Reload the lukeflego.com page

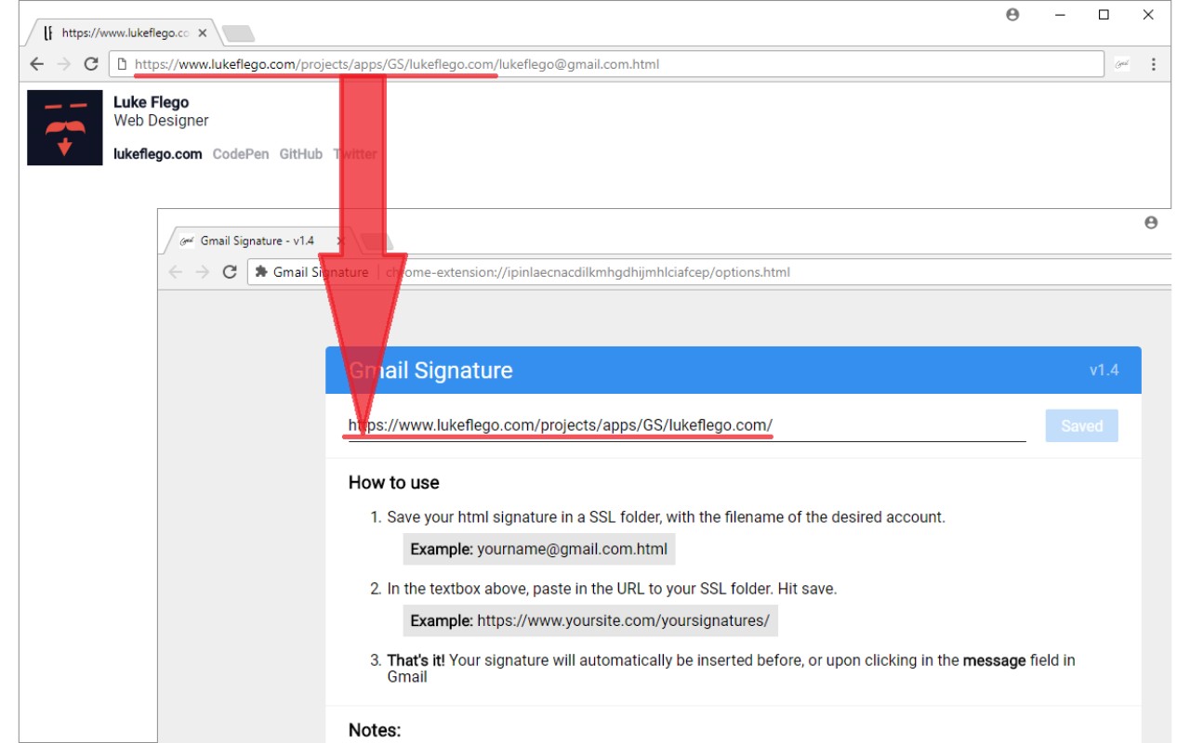coord(91,64)
